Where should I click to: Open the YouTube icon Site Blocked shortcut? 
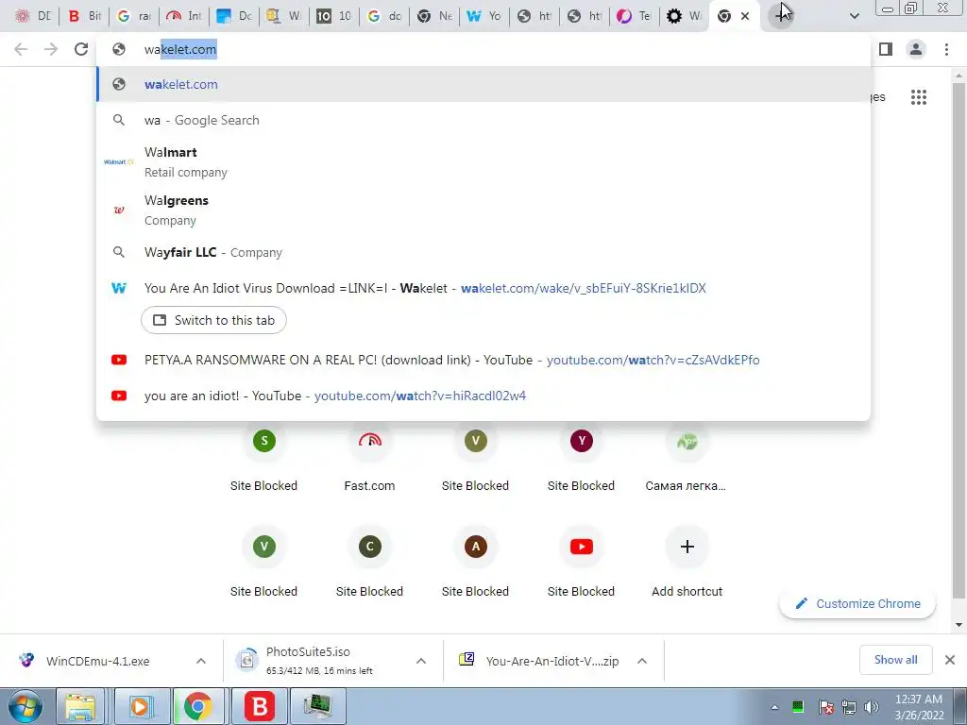(581, 563)
